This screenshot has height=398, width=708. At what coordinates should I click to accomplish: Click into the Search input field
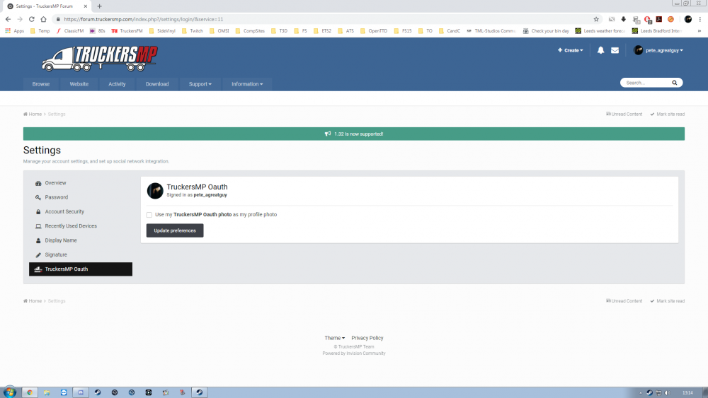(644, 83)
